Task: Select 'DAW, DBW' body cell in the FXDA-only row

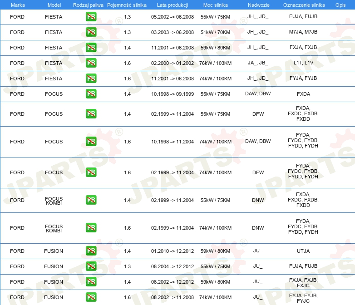Action: click(258, 93)
